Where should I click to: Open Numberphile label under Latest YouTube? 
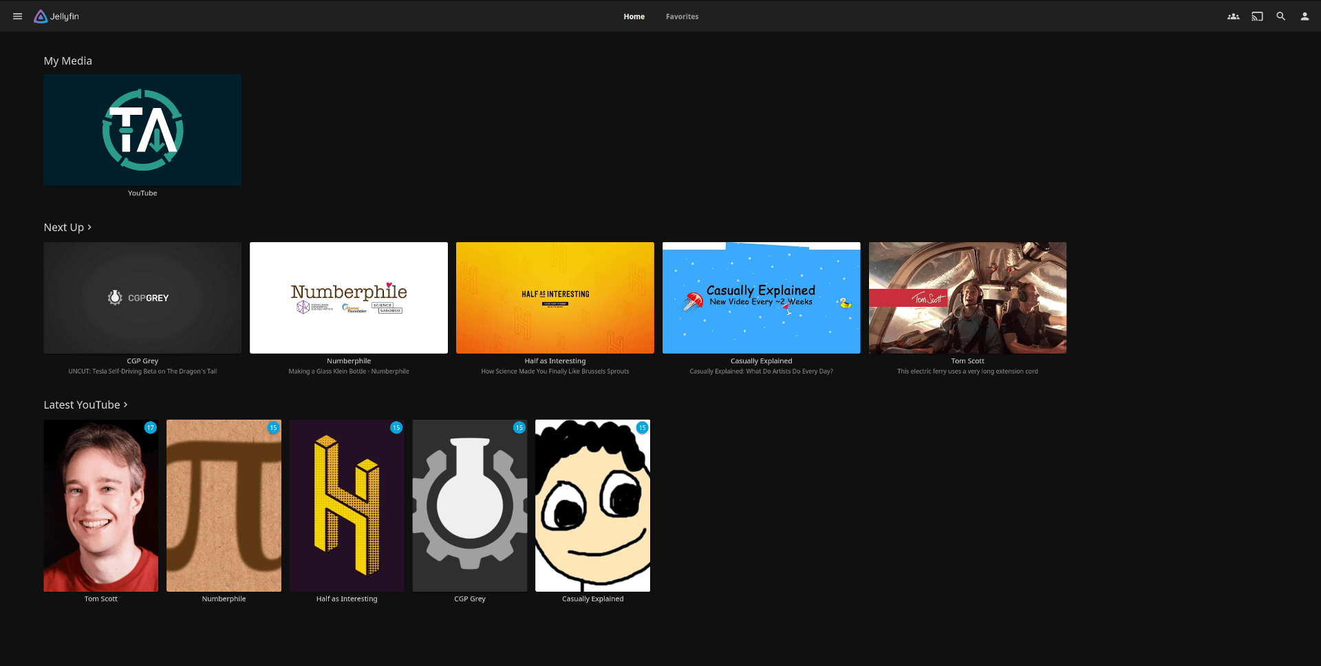pyautogui.click(x=224, y=599)
